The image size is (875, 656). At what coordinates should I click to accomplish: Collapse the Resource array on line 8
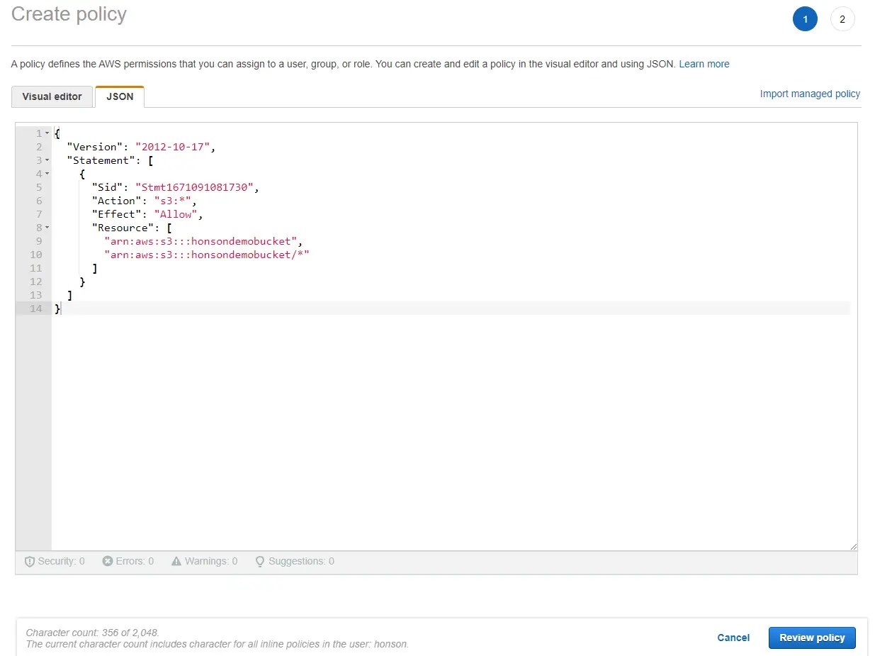pyautogui.click(x=47, y=228)
